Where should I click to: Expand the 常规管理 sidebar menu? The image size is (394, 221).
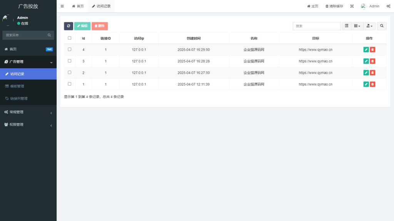(28, 112)
